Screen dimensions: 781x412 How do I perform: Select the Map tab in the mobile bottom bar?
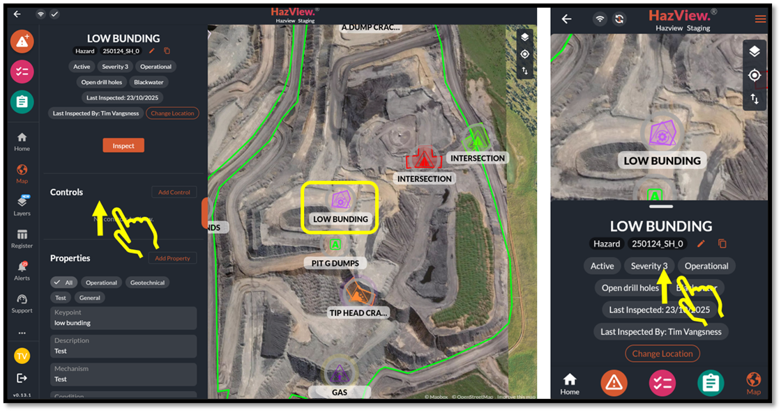pos(753,383)
